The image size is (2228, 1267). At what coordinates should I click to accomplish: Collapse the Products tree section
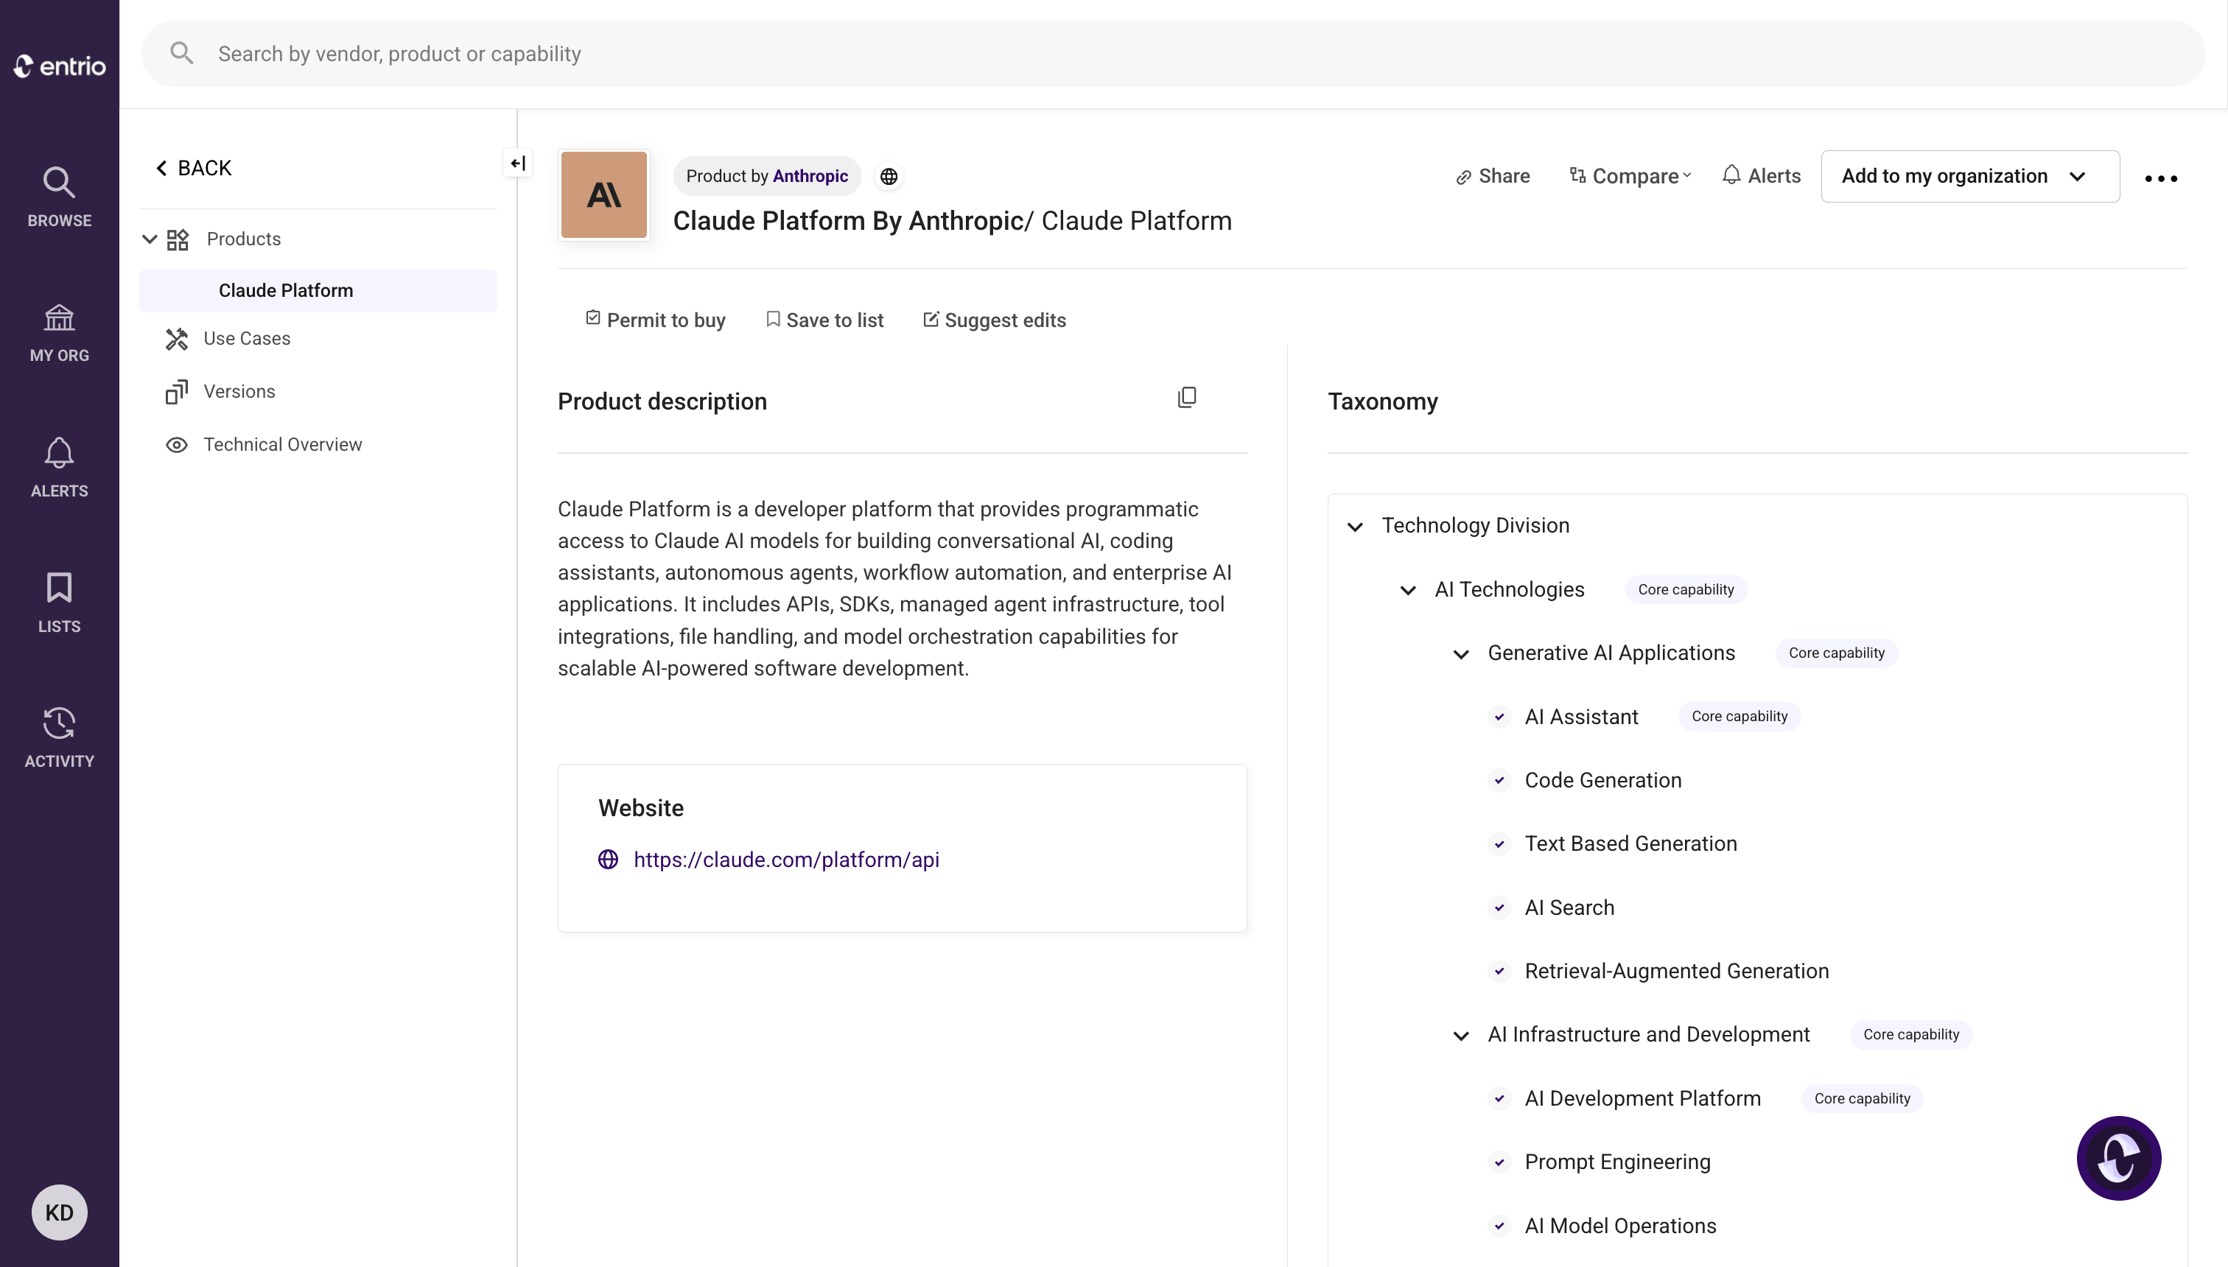tap(150, 239)
